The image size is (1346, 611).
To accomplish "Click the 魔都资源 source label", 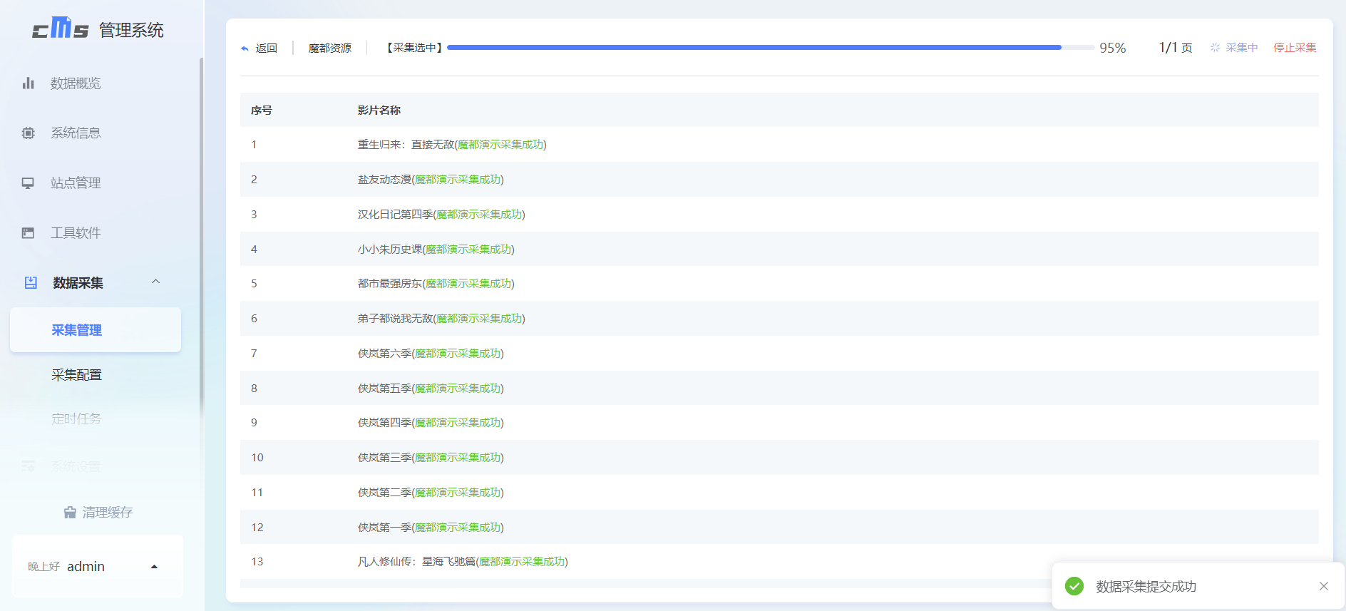I will pos(329,48).
